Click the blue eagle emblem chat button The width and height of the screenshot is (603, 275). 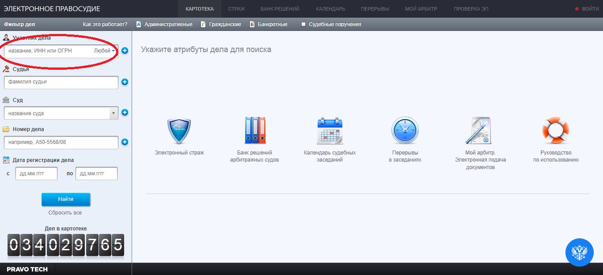pos(579,253)
